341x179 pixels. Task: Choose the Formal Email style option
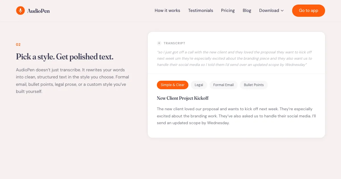223,85
